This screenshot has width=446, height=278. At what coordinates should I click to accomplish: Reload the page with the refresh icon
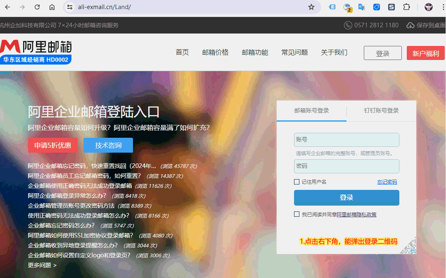click(37, 7)
